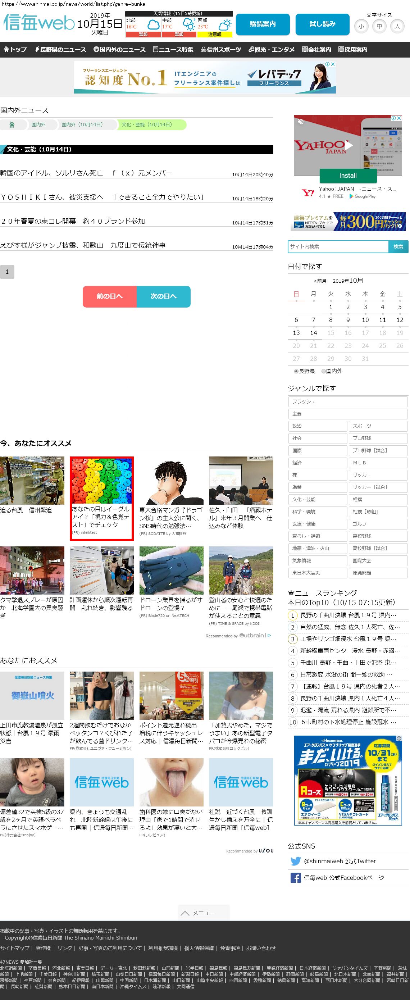This screenshot has width=410, height=1000.
Task: Click 試し読み button
Action: tap(323, 24)
